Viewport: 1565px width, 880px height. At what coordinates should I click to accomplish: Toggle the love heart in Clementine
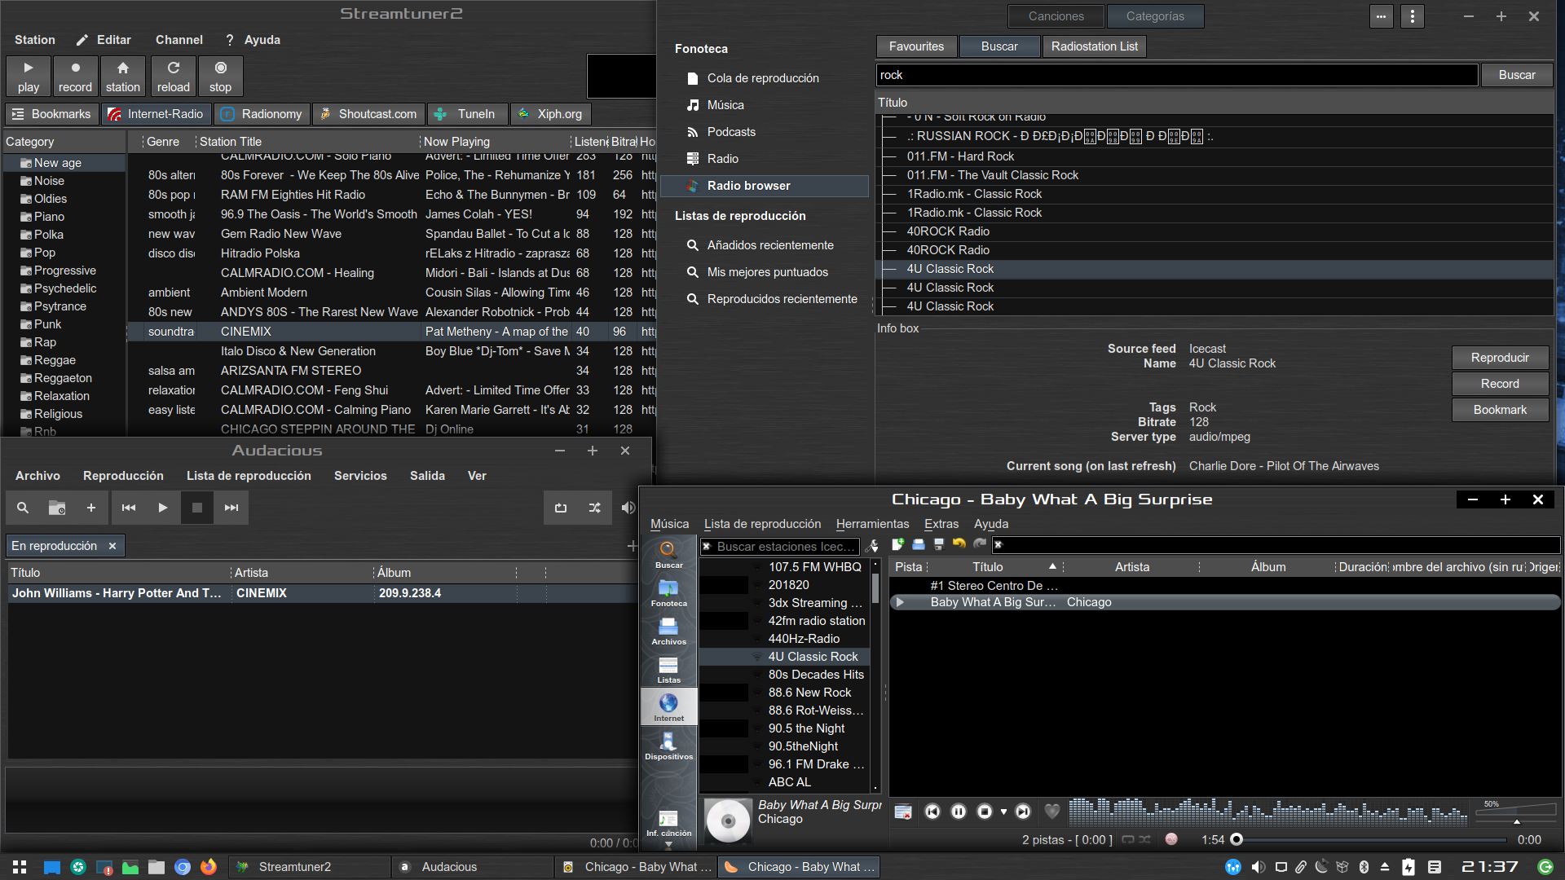point(1052,812)
